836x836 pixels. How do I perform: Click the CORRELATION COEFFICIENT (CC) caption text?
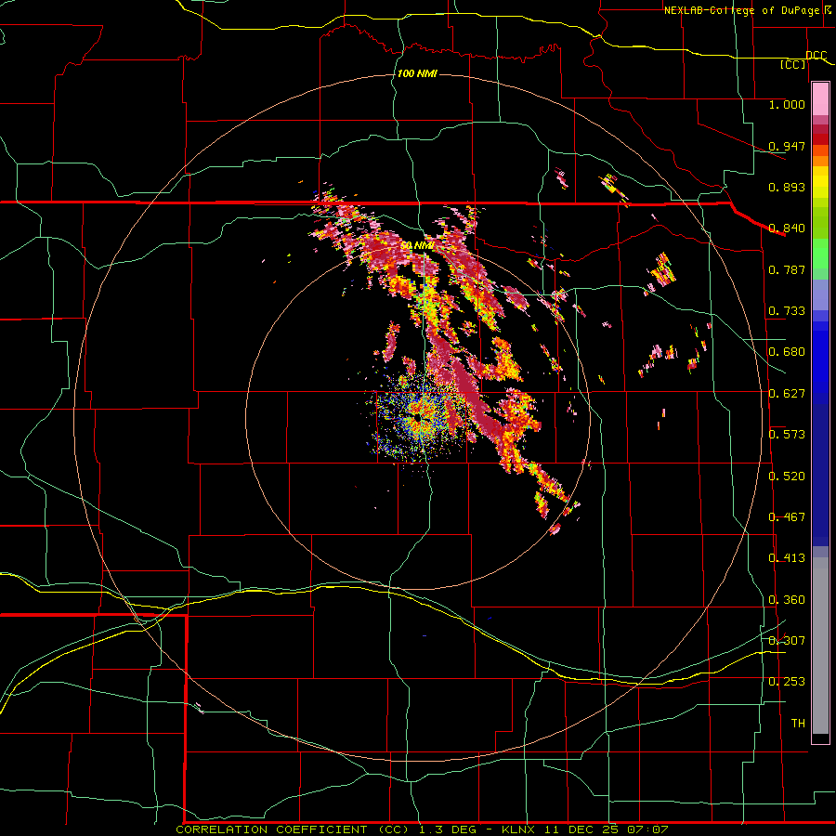pyautogui.click(x=293, y=829)
